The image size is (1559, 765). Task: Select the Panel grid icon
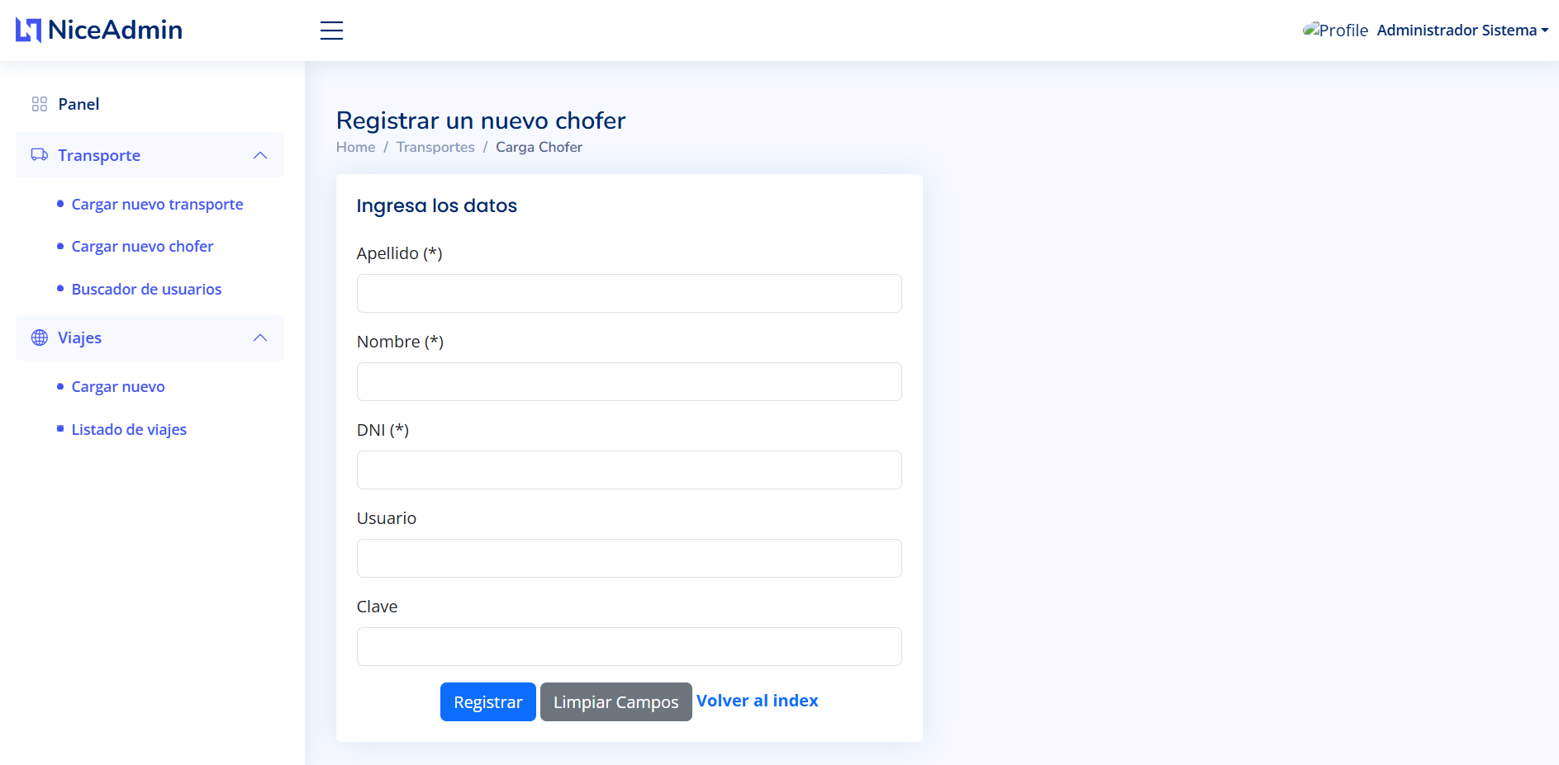point(38,103)
